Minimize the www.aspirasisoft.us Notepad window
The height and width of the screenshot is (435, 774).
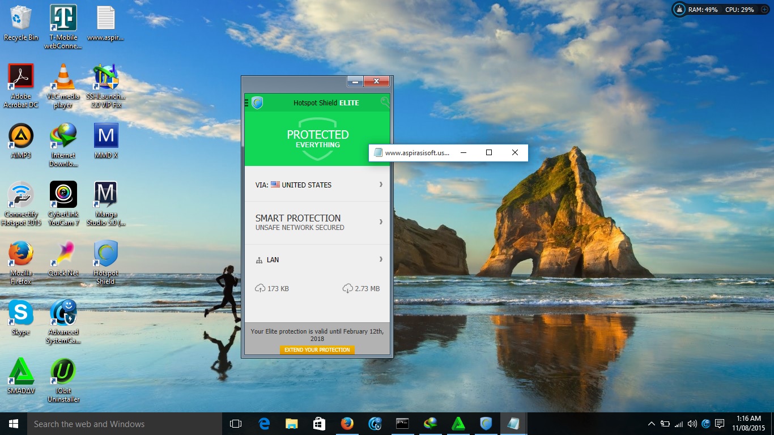point(463,152)
